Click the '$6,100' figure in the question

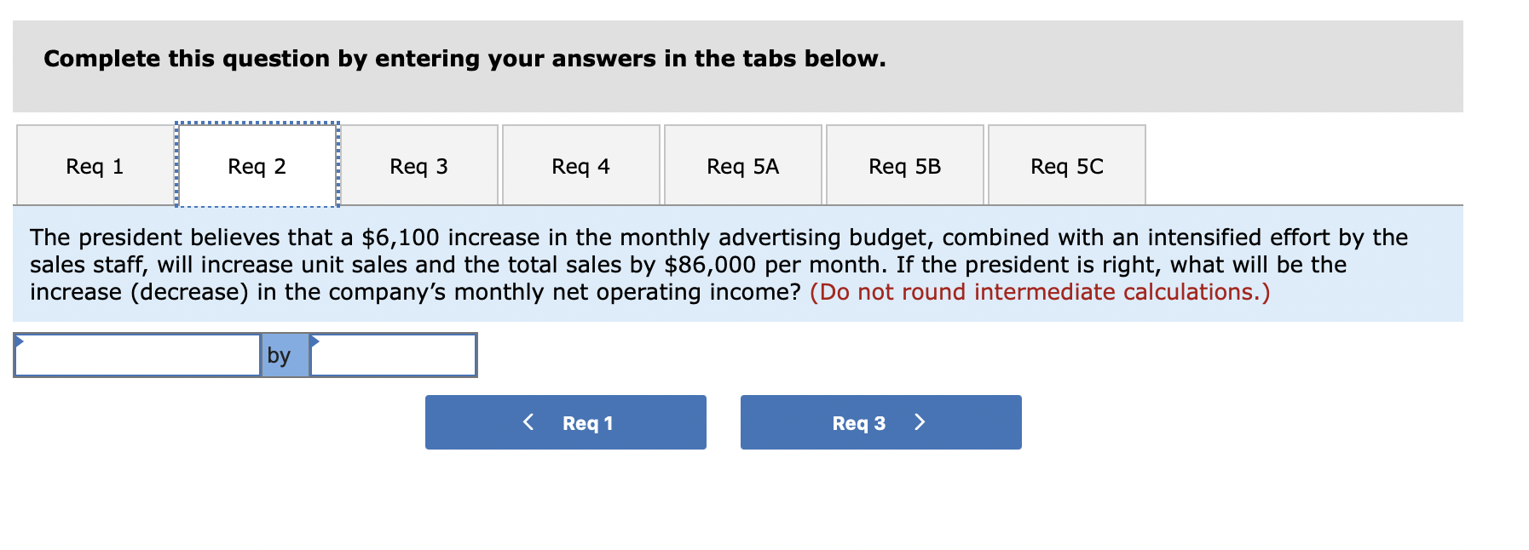(401, 238)
